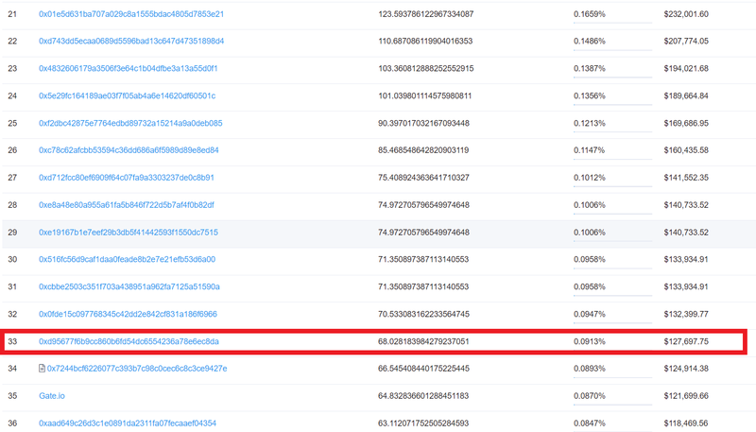Click the 0.0893% percentage value
Screen dimensions: 756x432
(x=589, y=369)
